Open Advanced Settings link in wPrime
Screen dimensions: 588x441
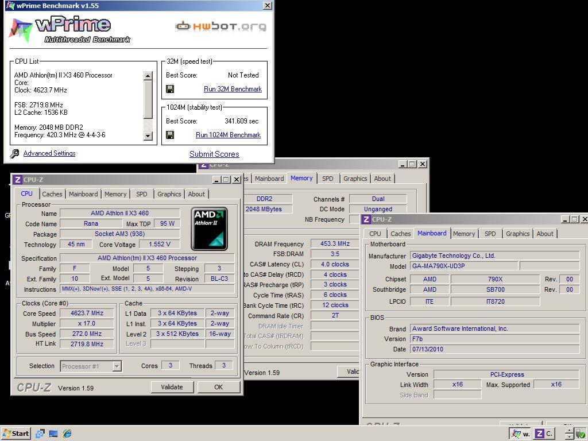[x=49, y=153]
